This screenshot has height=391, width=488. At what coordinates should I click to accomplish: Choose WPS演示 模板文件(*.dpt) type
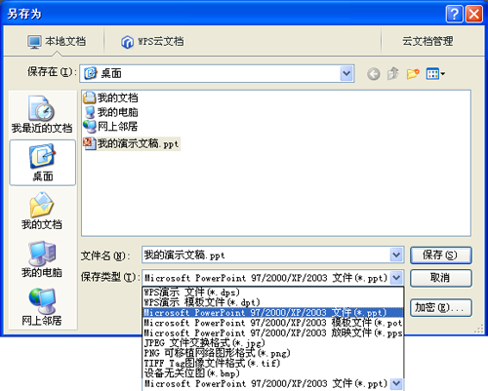[x=273, y=302]
